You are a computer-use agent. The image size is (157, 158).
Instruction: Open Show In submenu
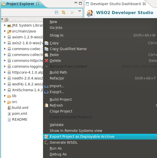tap(100, 35)
